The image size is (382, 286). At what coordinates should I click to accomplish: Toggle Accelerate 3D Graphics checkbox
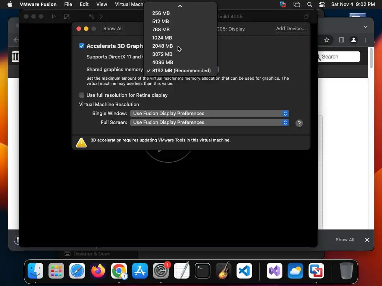click(x=82, y=46)
